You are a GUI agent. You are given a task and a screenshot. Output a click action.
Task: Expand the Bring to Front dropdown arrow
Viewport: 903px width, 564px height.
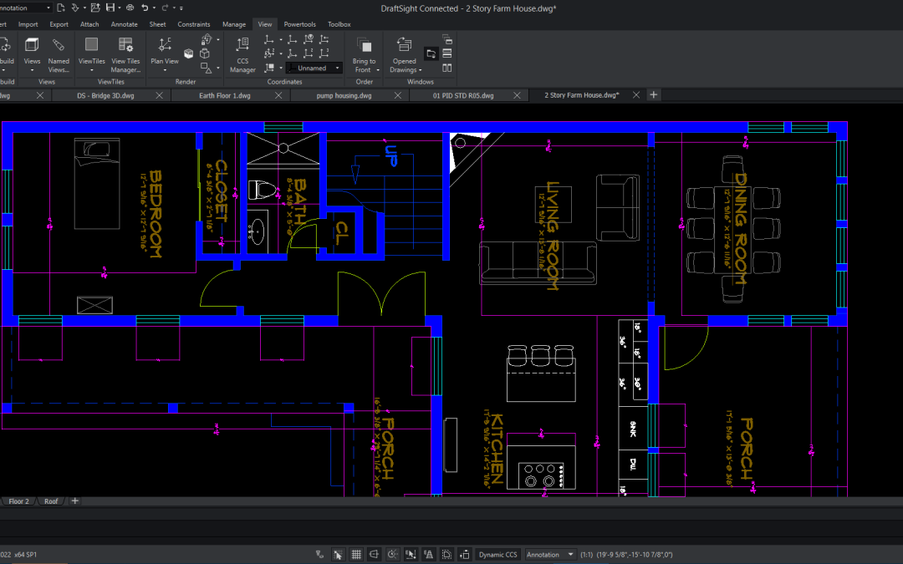(378, 70)
